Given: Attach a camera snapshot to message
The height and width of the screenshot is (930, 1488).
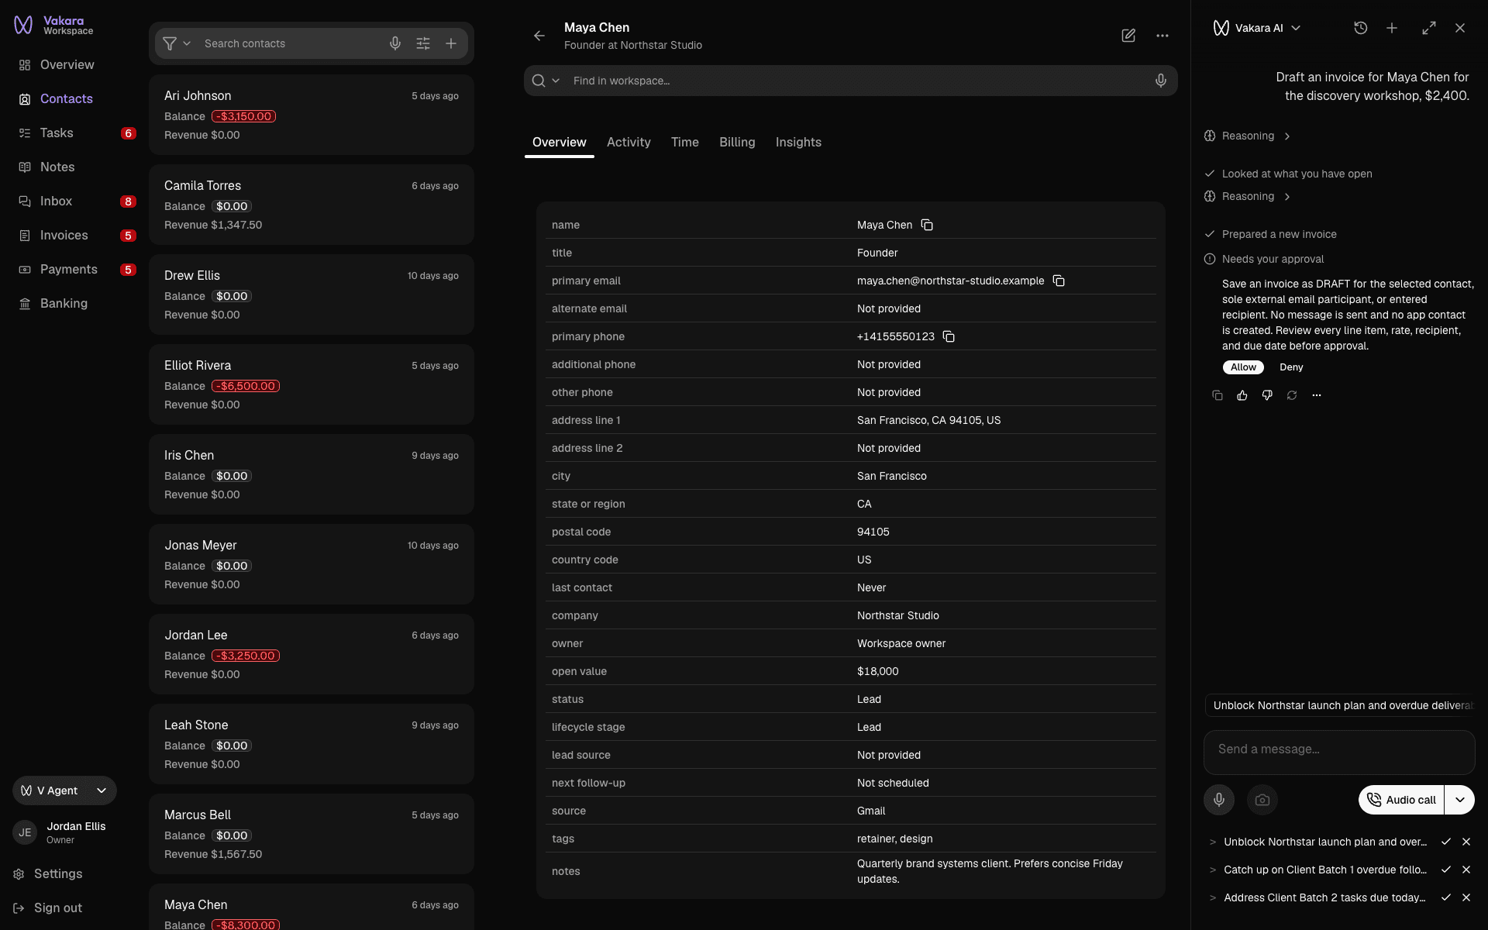Looking at the screenshot, I should pyautogui.click(x=1262, y=800).
